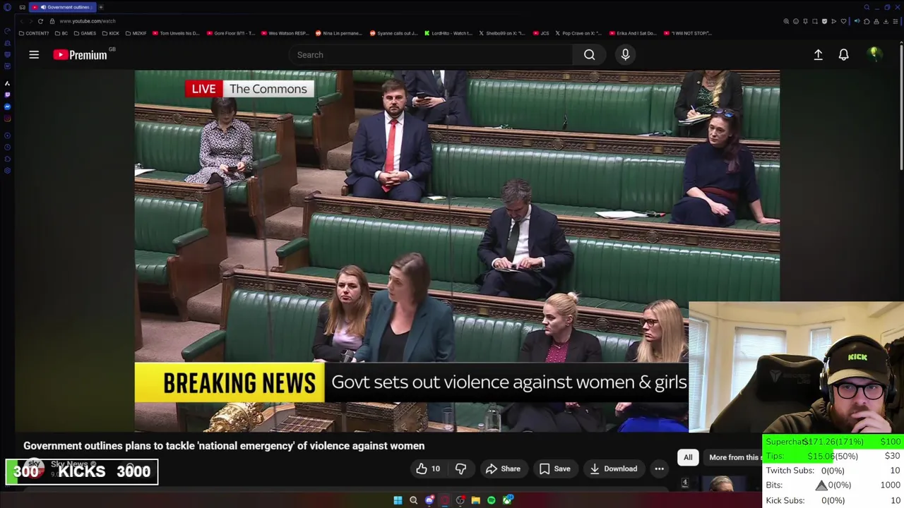This screenshot has width=904, height=508.
Task: Click the page vertical scrollbar
Action: [901, 106]
